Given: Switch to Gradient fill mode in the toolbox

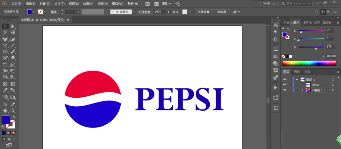Looking at the screenshot, I should 9,133.
